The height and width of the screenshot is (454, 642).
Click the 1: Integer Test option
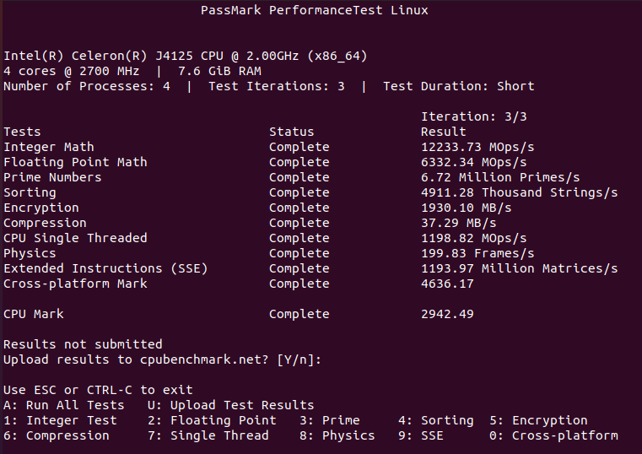point(60,420)
